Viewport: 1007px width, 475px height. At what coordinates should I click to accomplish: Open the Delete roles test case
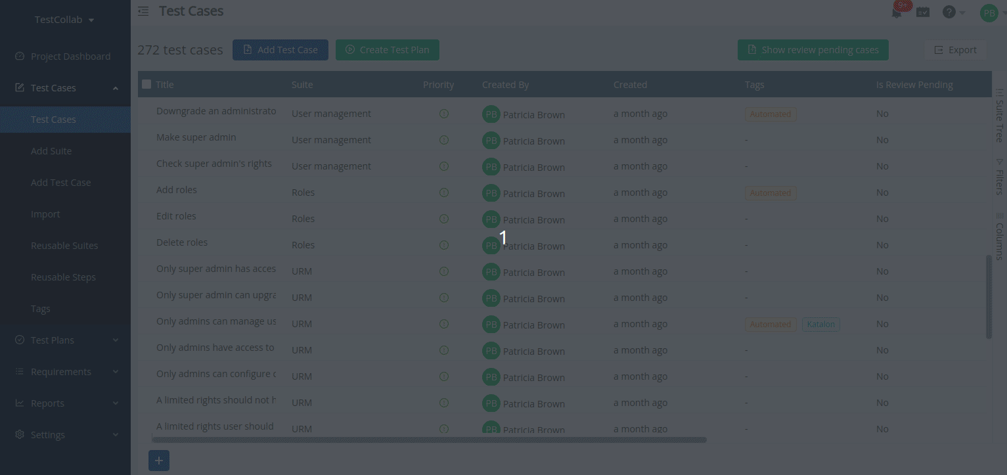182,242
